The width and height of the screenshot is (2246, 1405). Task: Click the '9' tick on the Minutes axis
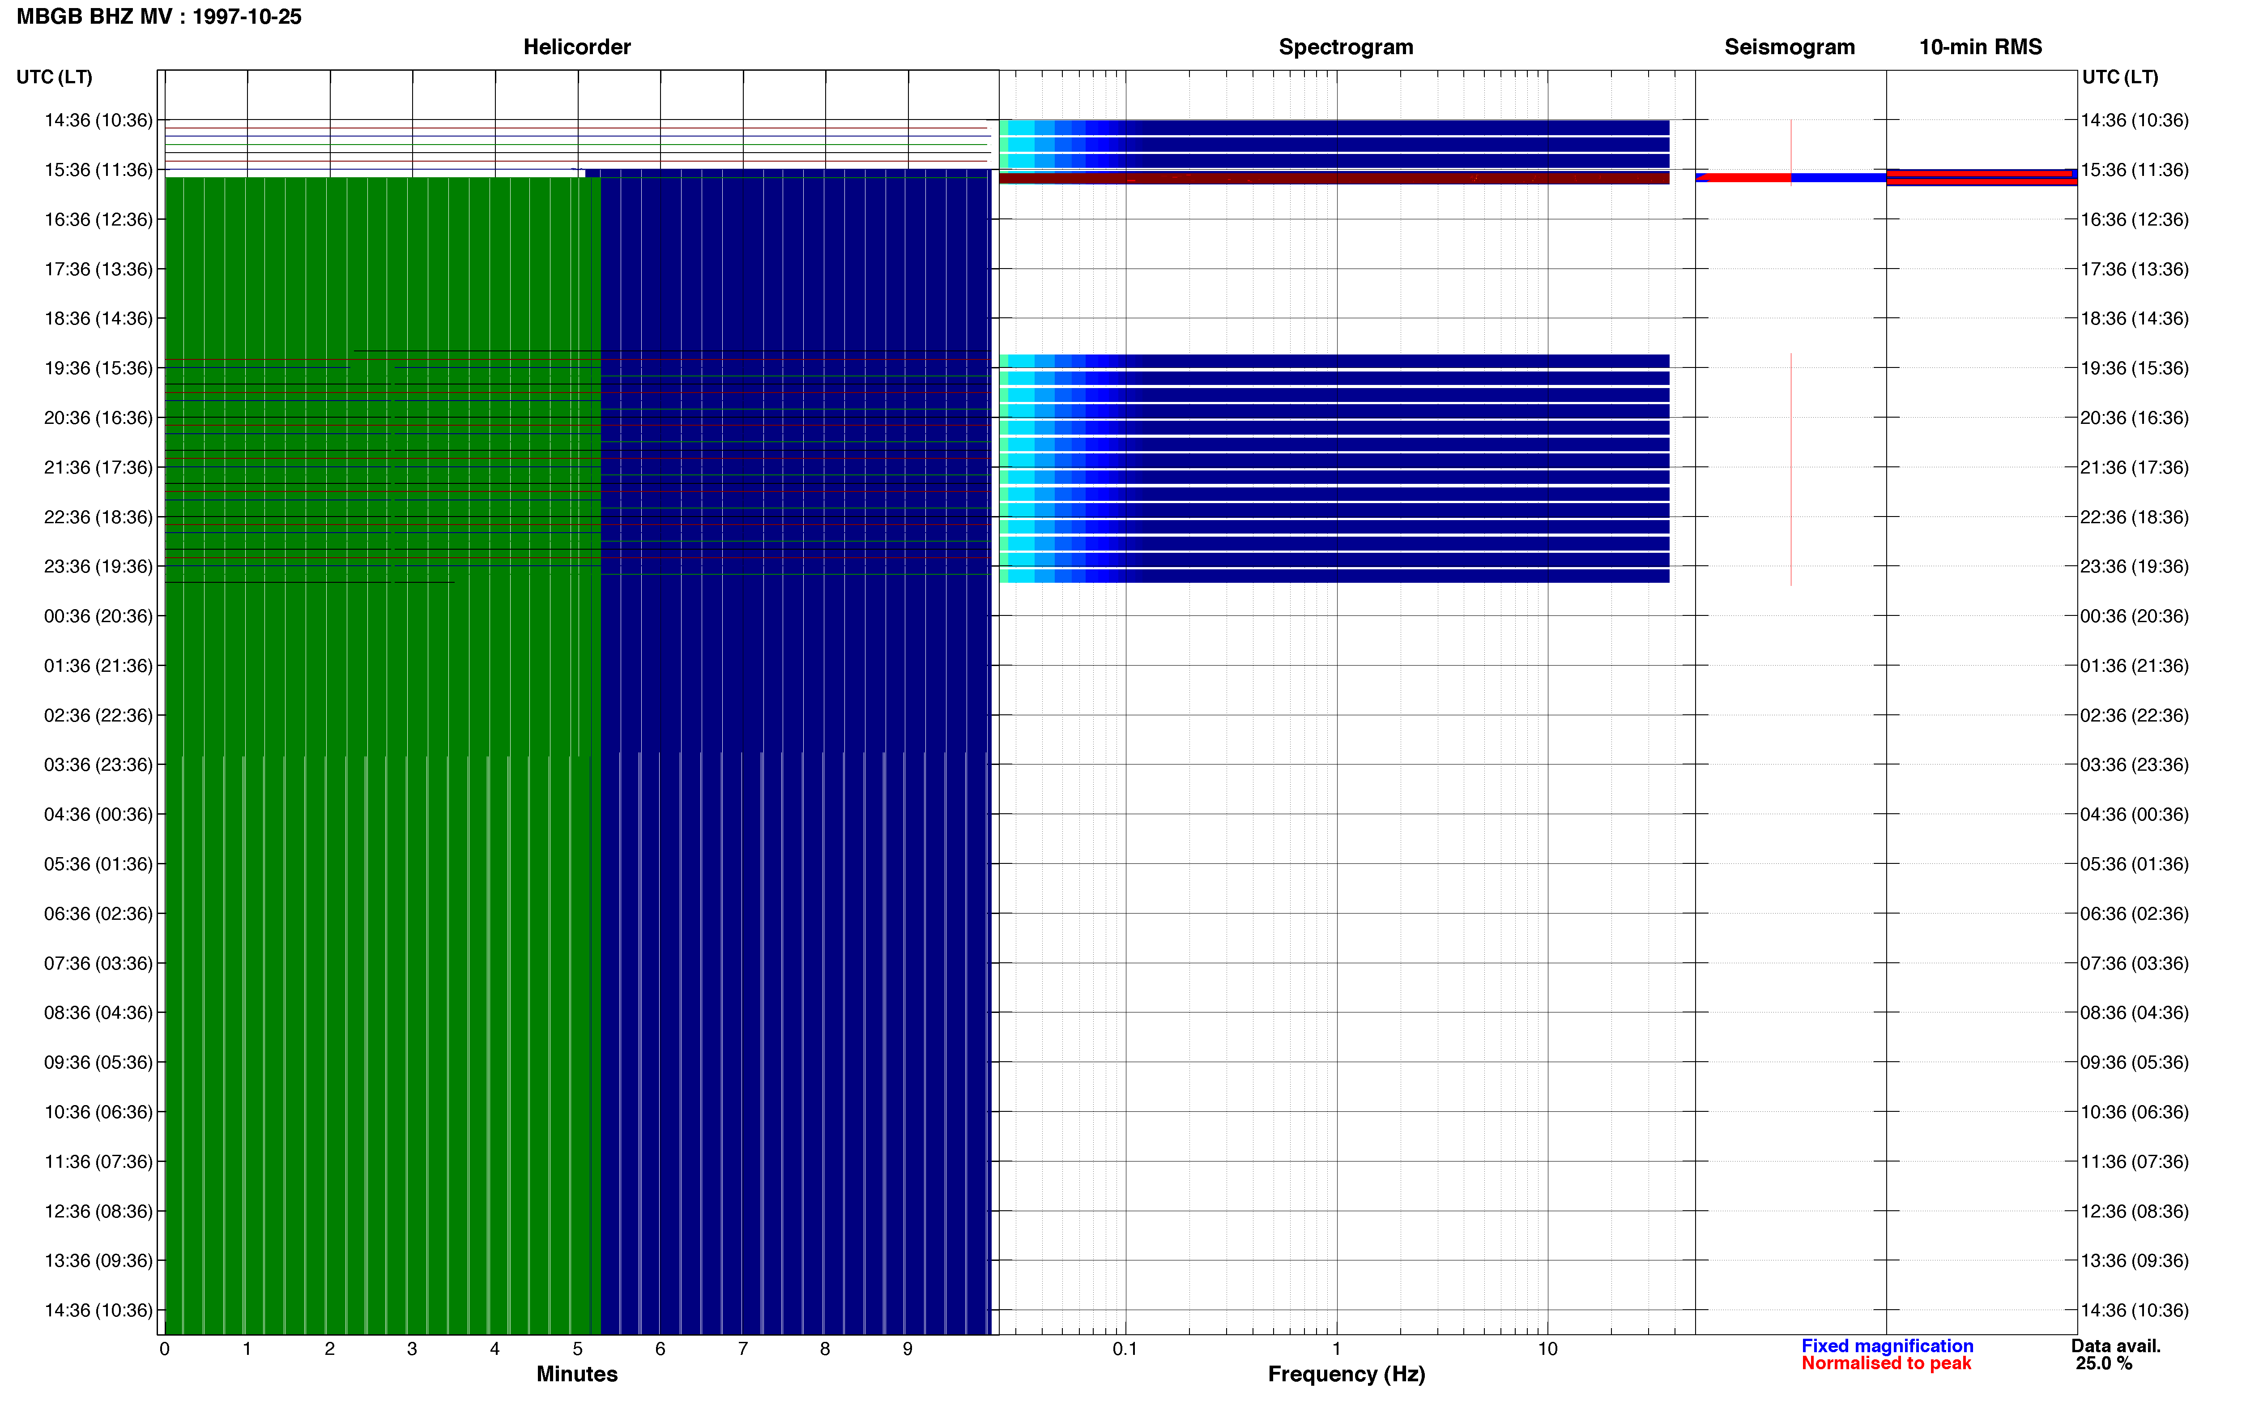[x=908, y=1348]
